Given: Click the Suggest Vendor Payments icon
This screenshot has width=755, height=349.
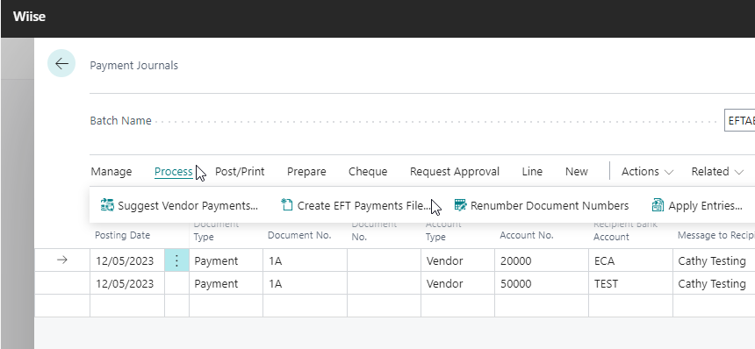Looking at the screenshot, I should click(x=107, y=205).
